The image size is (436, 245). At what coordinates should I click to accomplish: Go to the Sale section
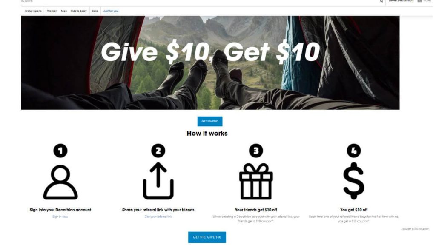pyautogui.click(x=95, y=11)
